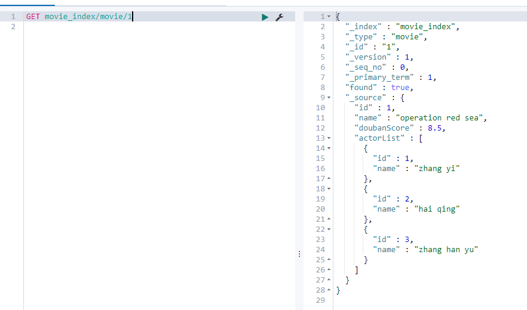Click the "actorList" key
This screenshot has width=527, height=310.
click(x=379, y=138)
